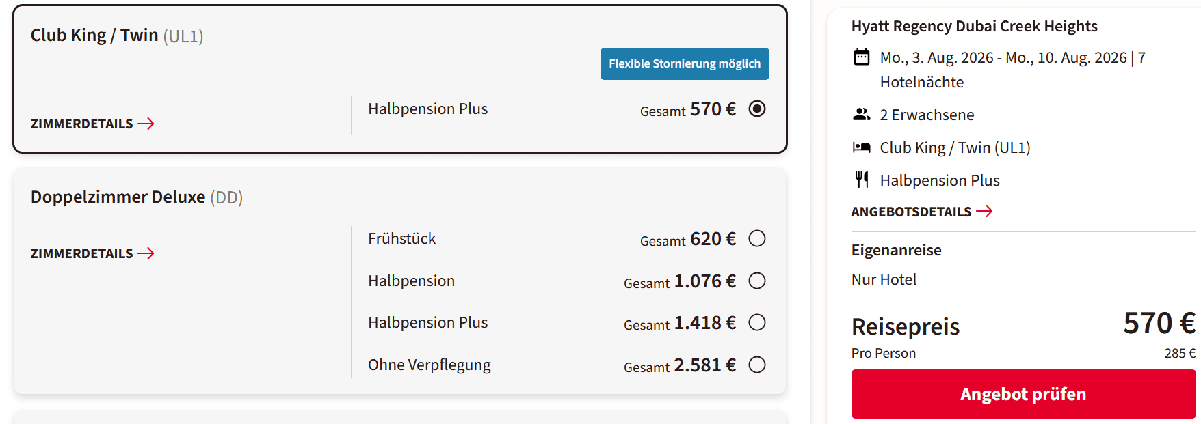Click the Club King / Twin (UL1) room heading
The image size is (1201, 424).
117,36
